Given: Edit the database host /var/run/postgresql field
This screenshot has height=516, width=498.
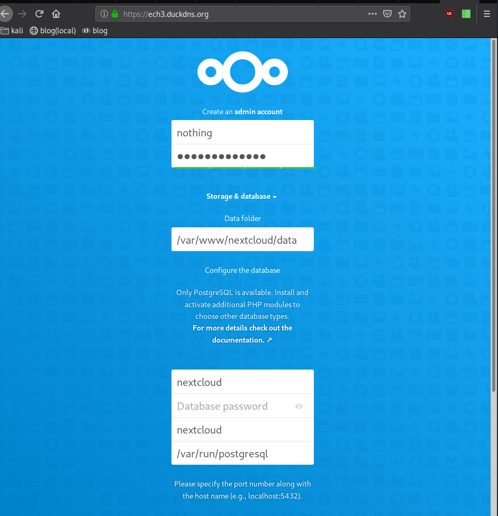Looking at the screenshot, I should (242, 453).
